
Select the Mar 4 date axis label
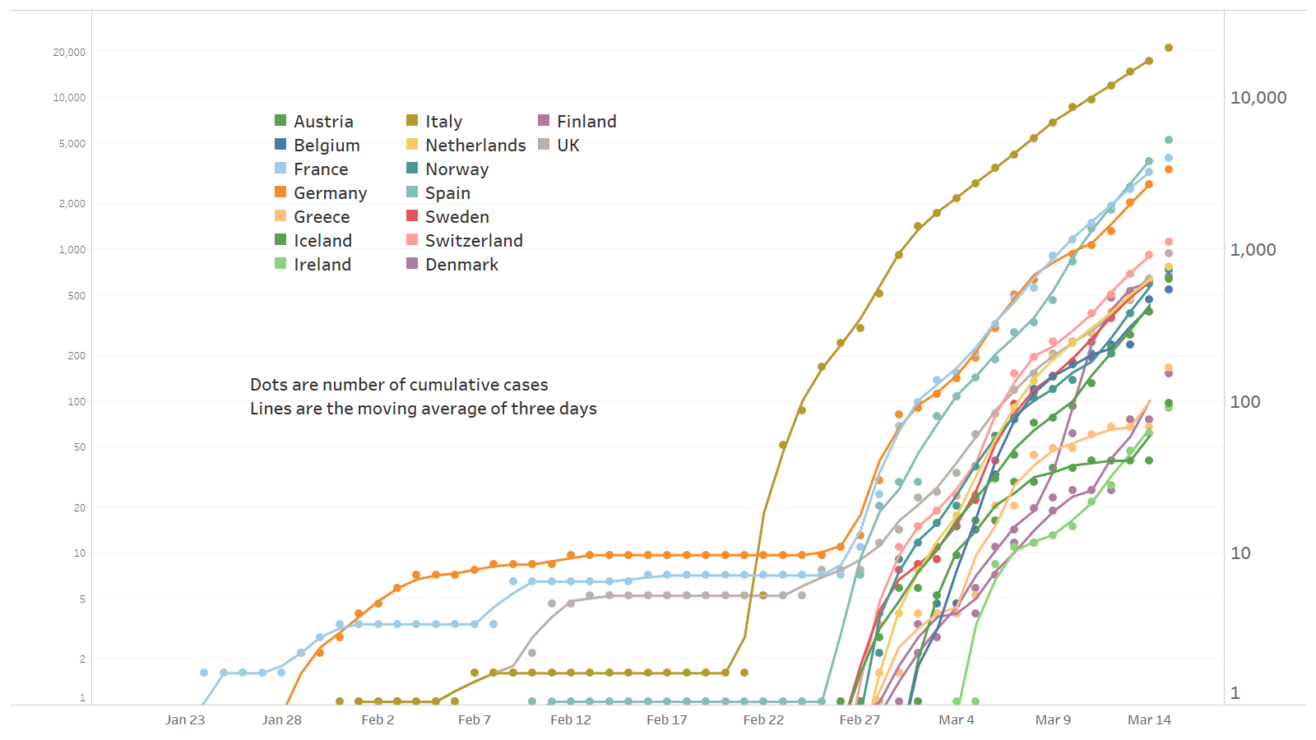pos(957,720)
